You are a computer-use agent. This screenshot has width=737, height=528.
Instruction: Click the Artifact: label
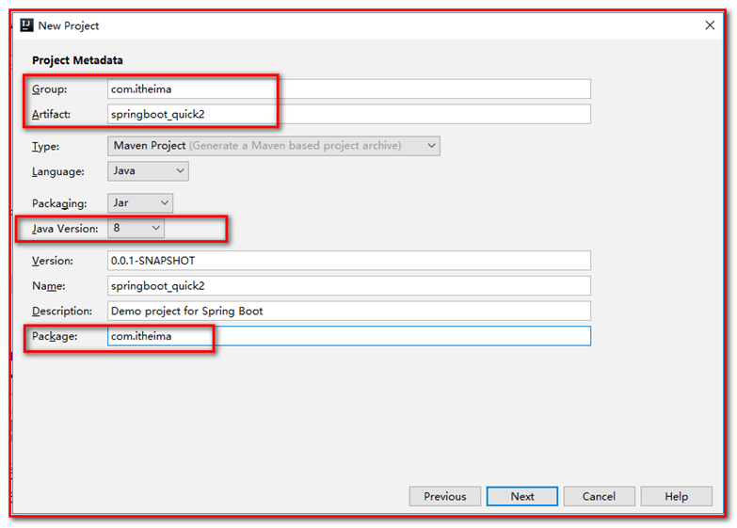click(51, 114)
